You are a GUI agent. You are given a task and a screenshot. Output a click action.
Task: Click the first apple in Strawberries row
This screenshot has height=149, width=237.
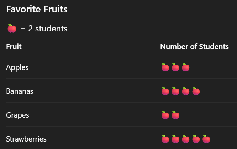tap(165, 139)
